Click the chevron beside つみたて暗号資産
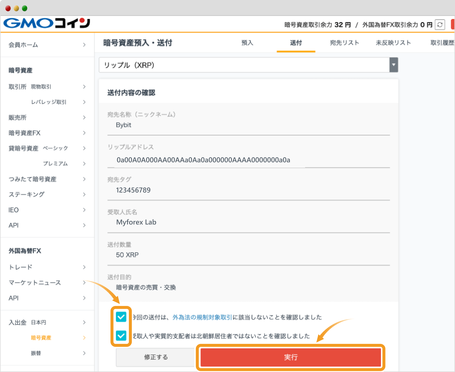This screenshot has width=455, height=372. click(x=84, y=179)
